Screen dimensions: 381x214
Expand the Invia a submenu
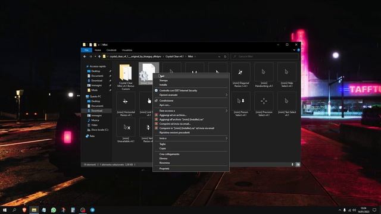pos(190,139)
